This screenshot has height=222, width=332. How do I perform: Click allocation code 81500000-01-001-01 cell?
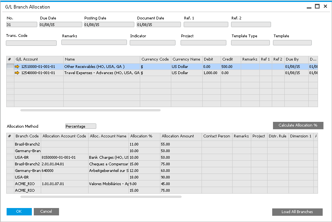[x=64, y=158]
